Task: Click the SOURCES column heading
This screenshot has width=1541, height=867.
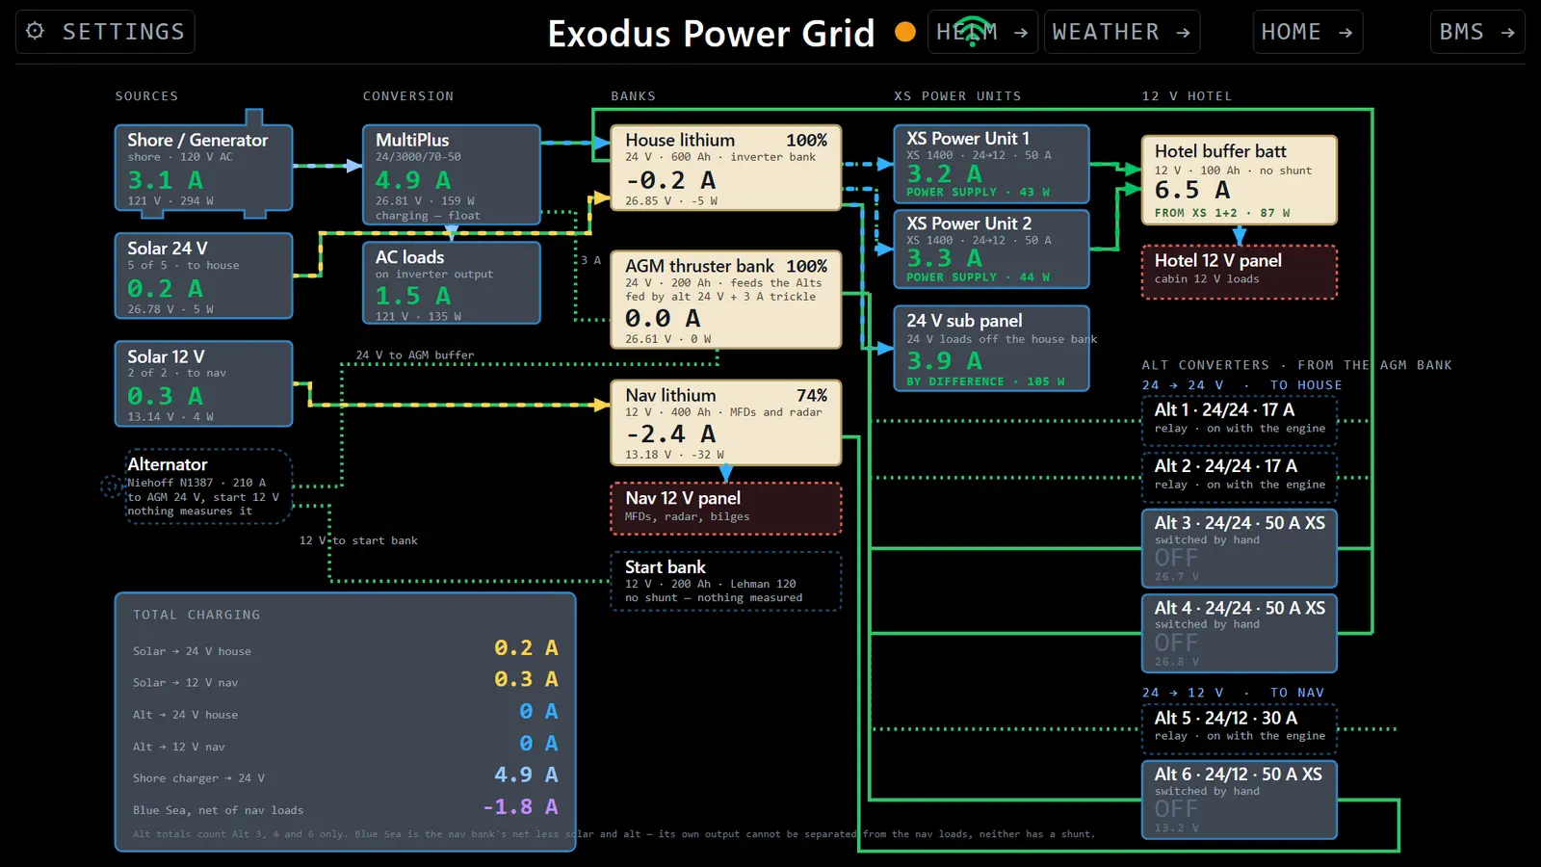Action: (146, 96)
